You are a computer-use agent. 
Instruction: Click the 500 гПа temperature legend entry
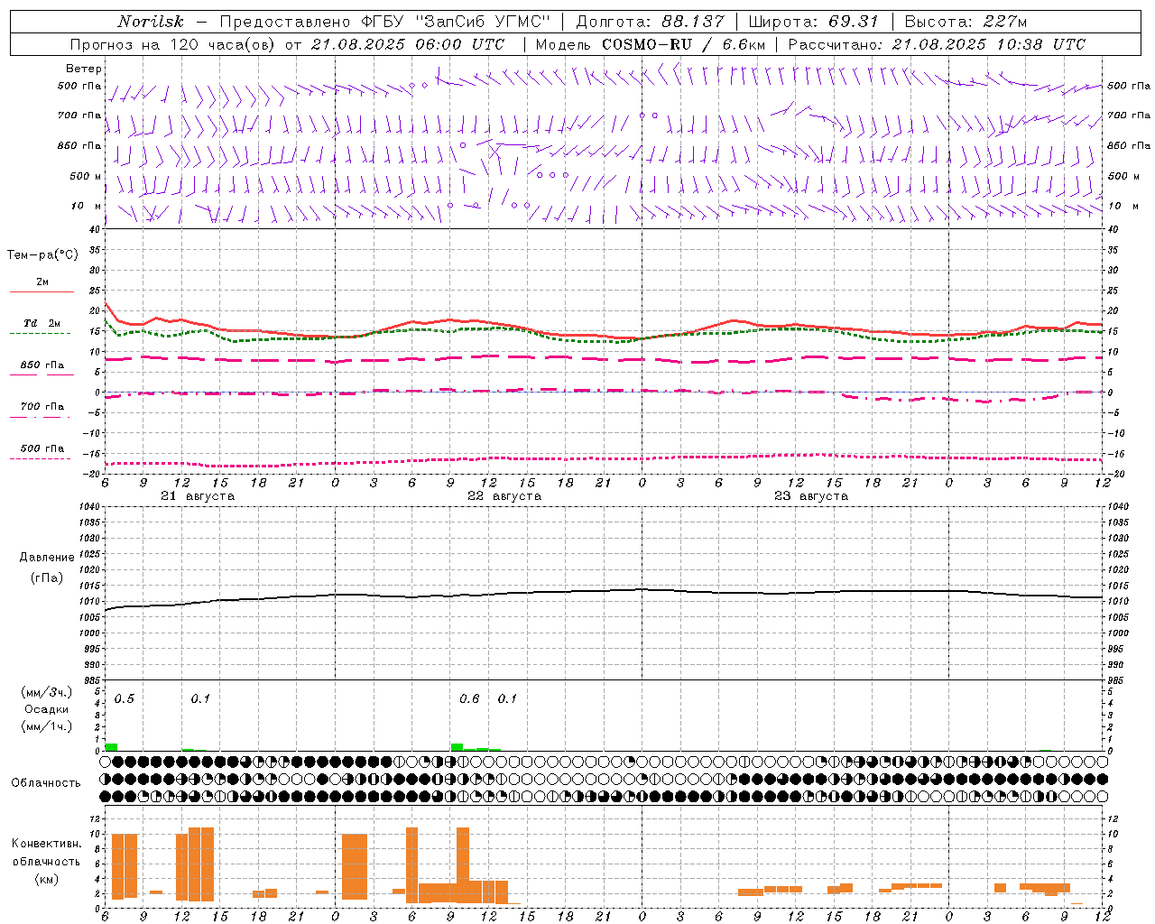42,448
